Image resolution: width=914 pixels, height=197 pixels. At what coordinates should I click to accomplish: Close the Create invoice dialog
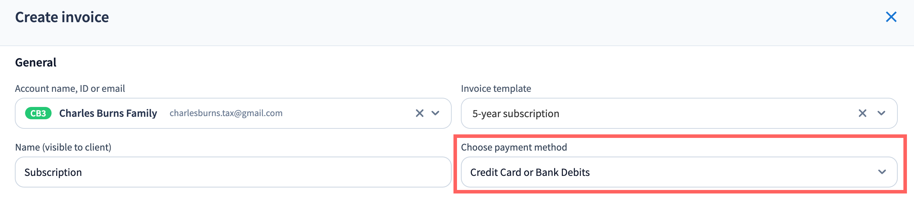[891, 17]
